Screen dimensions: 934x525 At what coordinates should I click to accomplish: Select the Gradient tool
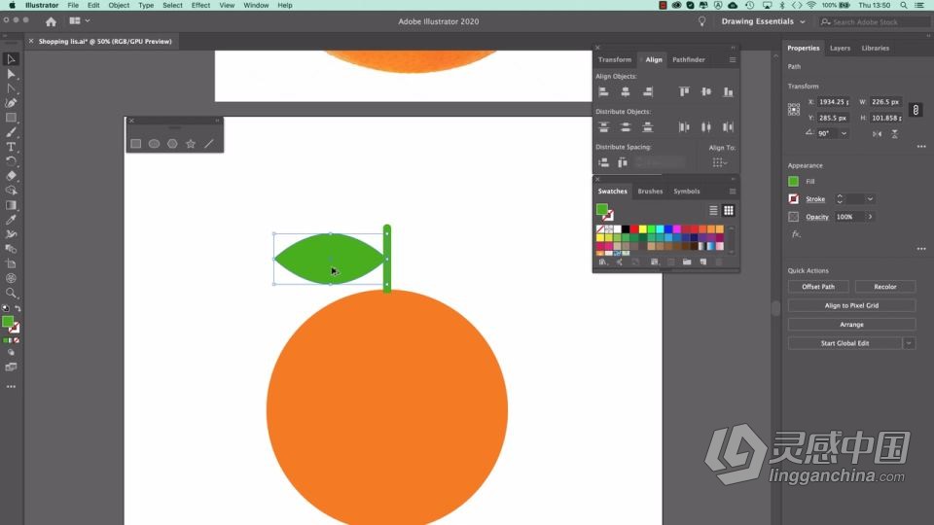11,205
